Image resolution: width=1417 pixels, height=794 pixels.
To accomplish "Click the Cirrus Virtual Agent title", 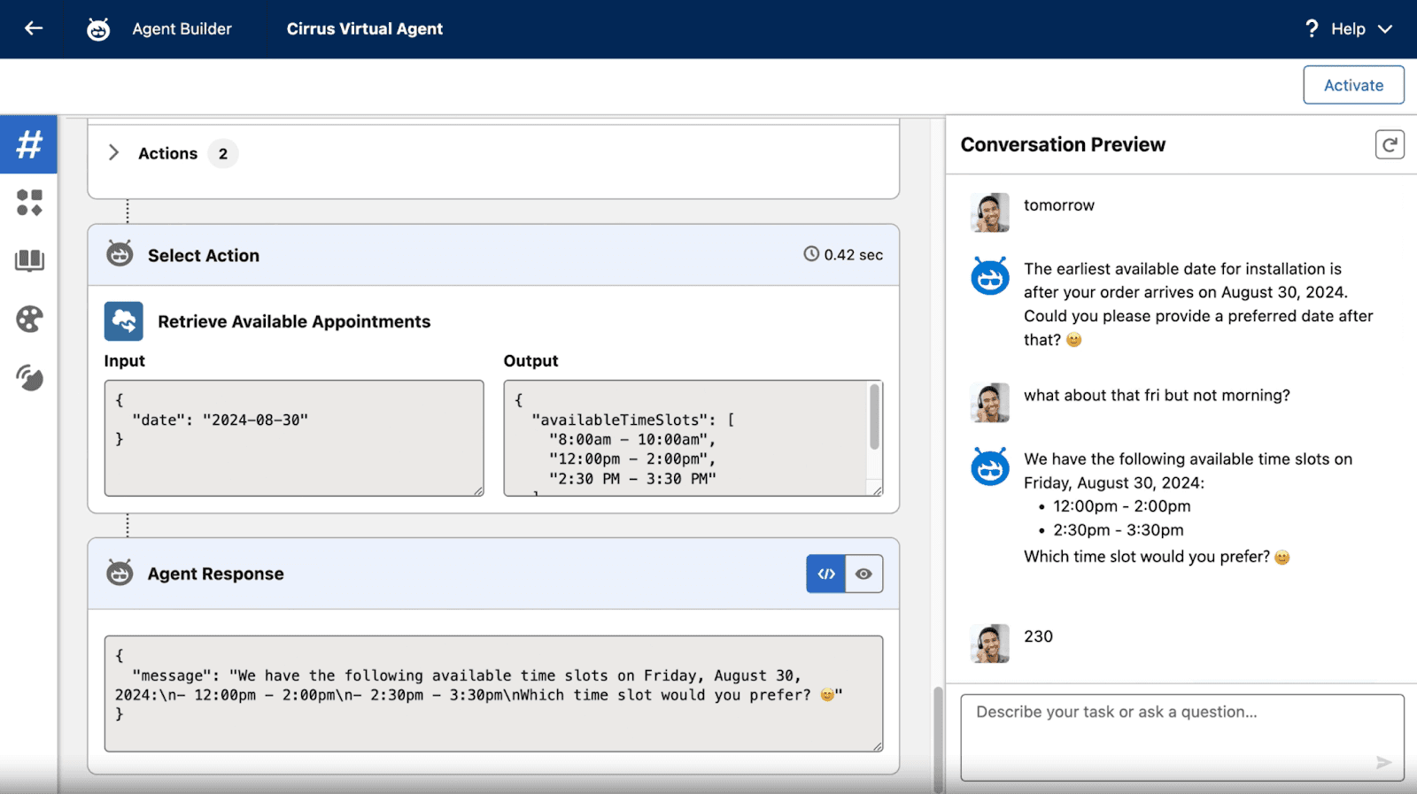I will click(x=365, y=28).
